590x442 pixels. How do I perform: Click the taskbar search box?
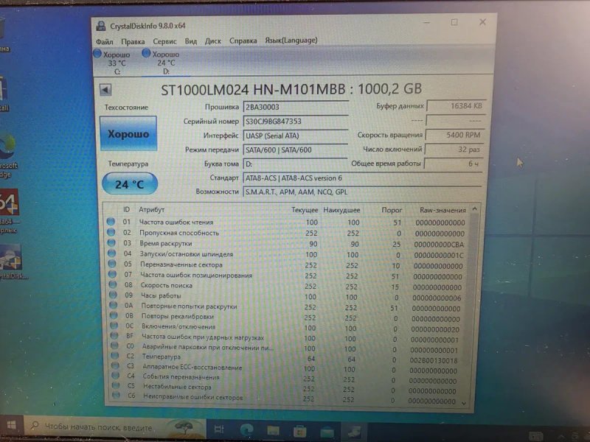point(115,427)
